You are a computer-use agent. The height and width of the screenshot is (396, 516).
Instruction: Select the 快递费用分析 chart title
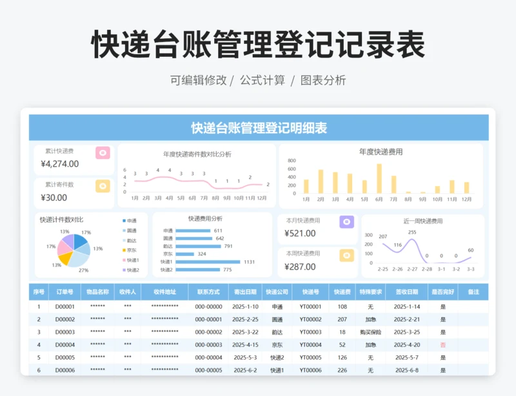click(x=205, y=218)
